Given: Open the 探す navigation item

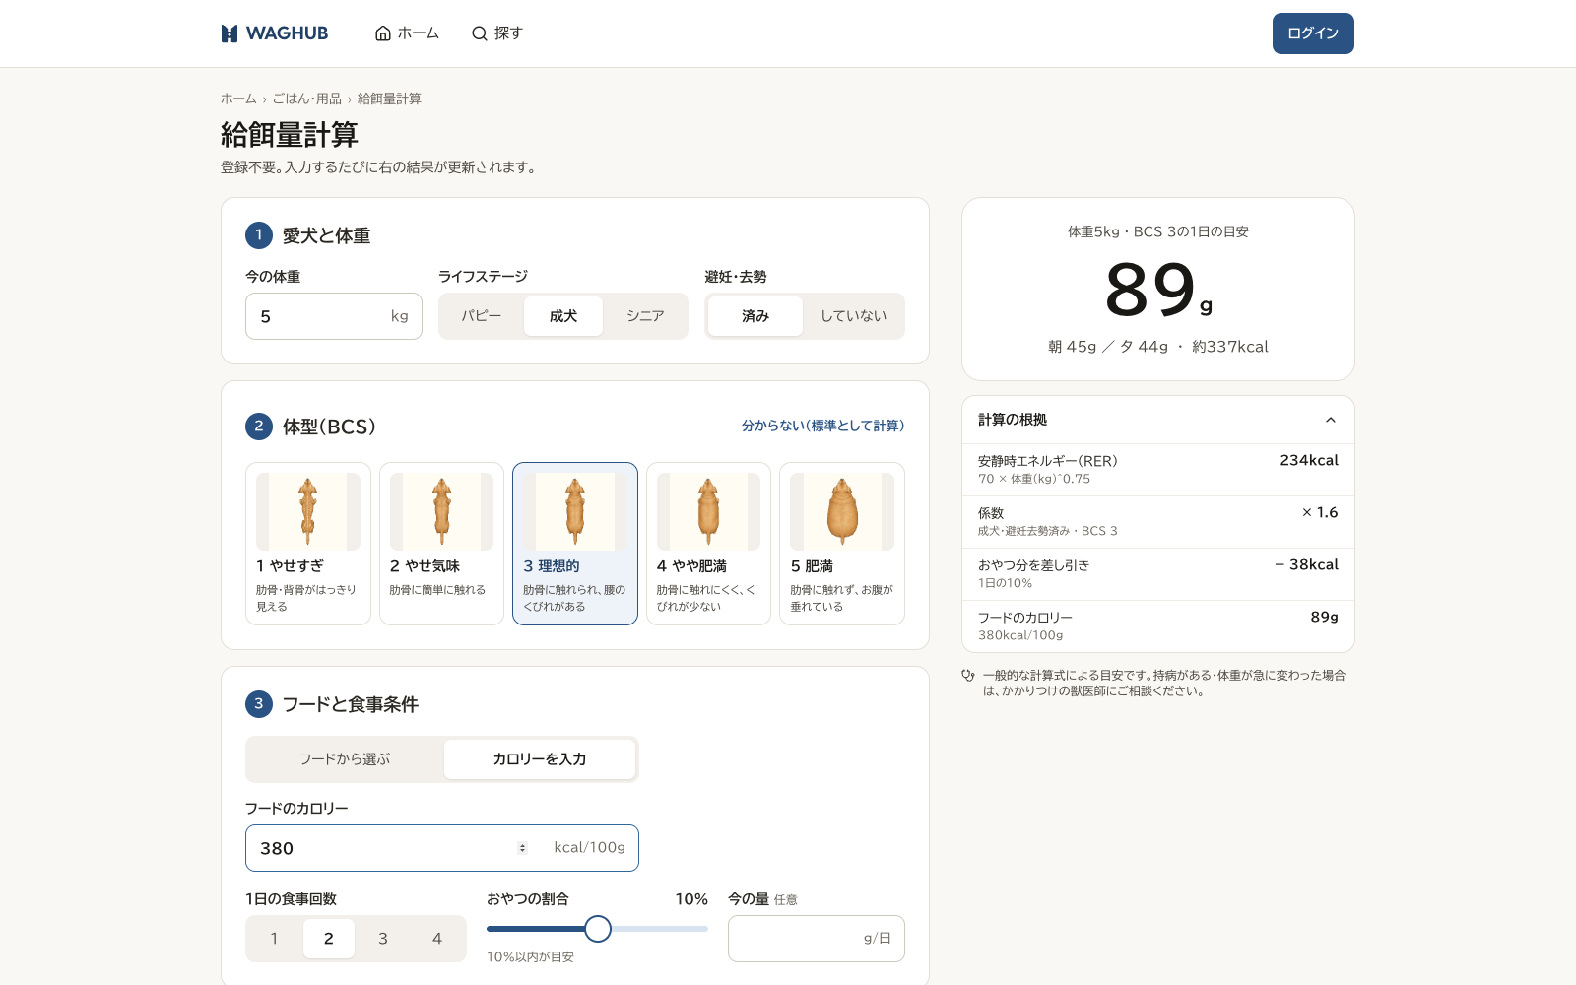Looking at the screenshot, I should 497,33.
